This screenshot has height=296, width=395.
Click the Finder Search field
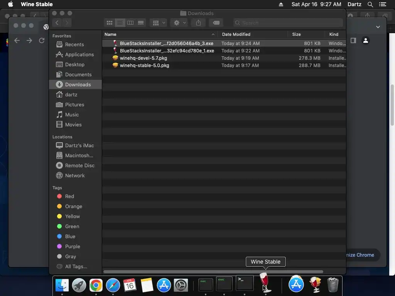pos(288,23)
